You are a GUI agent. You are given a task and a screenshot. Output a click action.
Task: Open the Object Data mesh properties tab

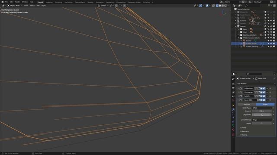[x=233, y=126]
